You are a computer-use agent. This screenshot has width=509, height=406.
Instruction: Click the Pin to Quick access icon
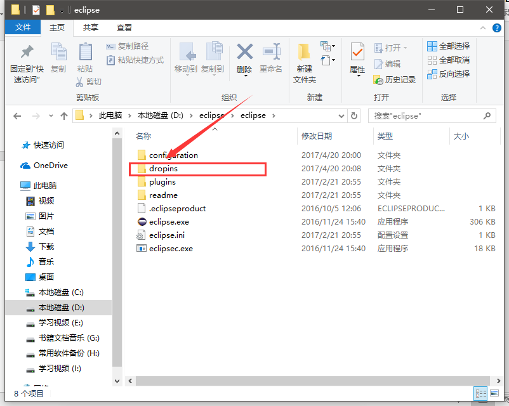[27, 52]
